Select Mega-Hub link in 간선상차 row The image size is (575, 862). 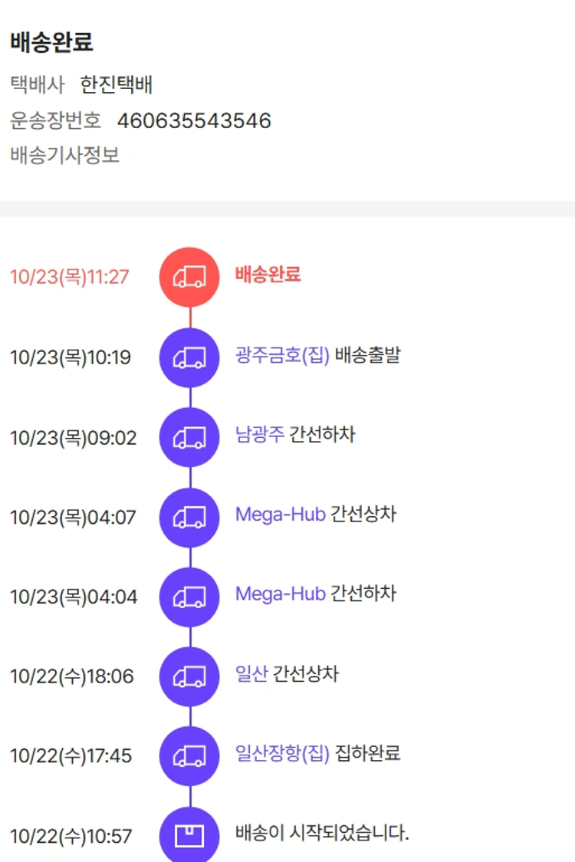coord(280,514)
